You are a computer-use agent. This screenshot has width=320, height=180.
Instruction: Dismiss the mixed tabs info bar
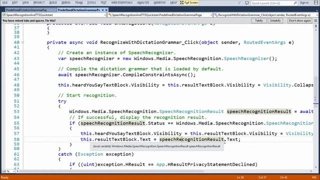tap(315, 20)
